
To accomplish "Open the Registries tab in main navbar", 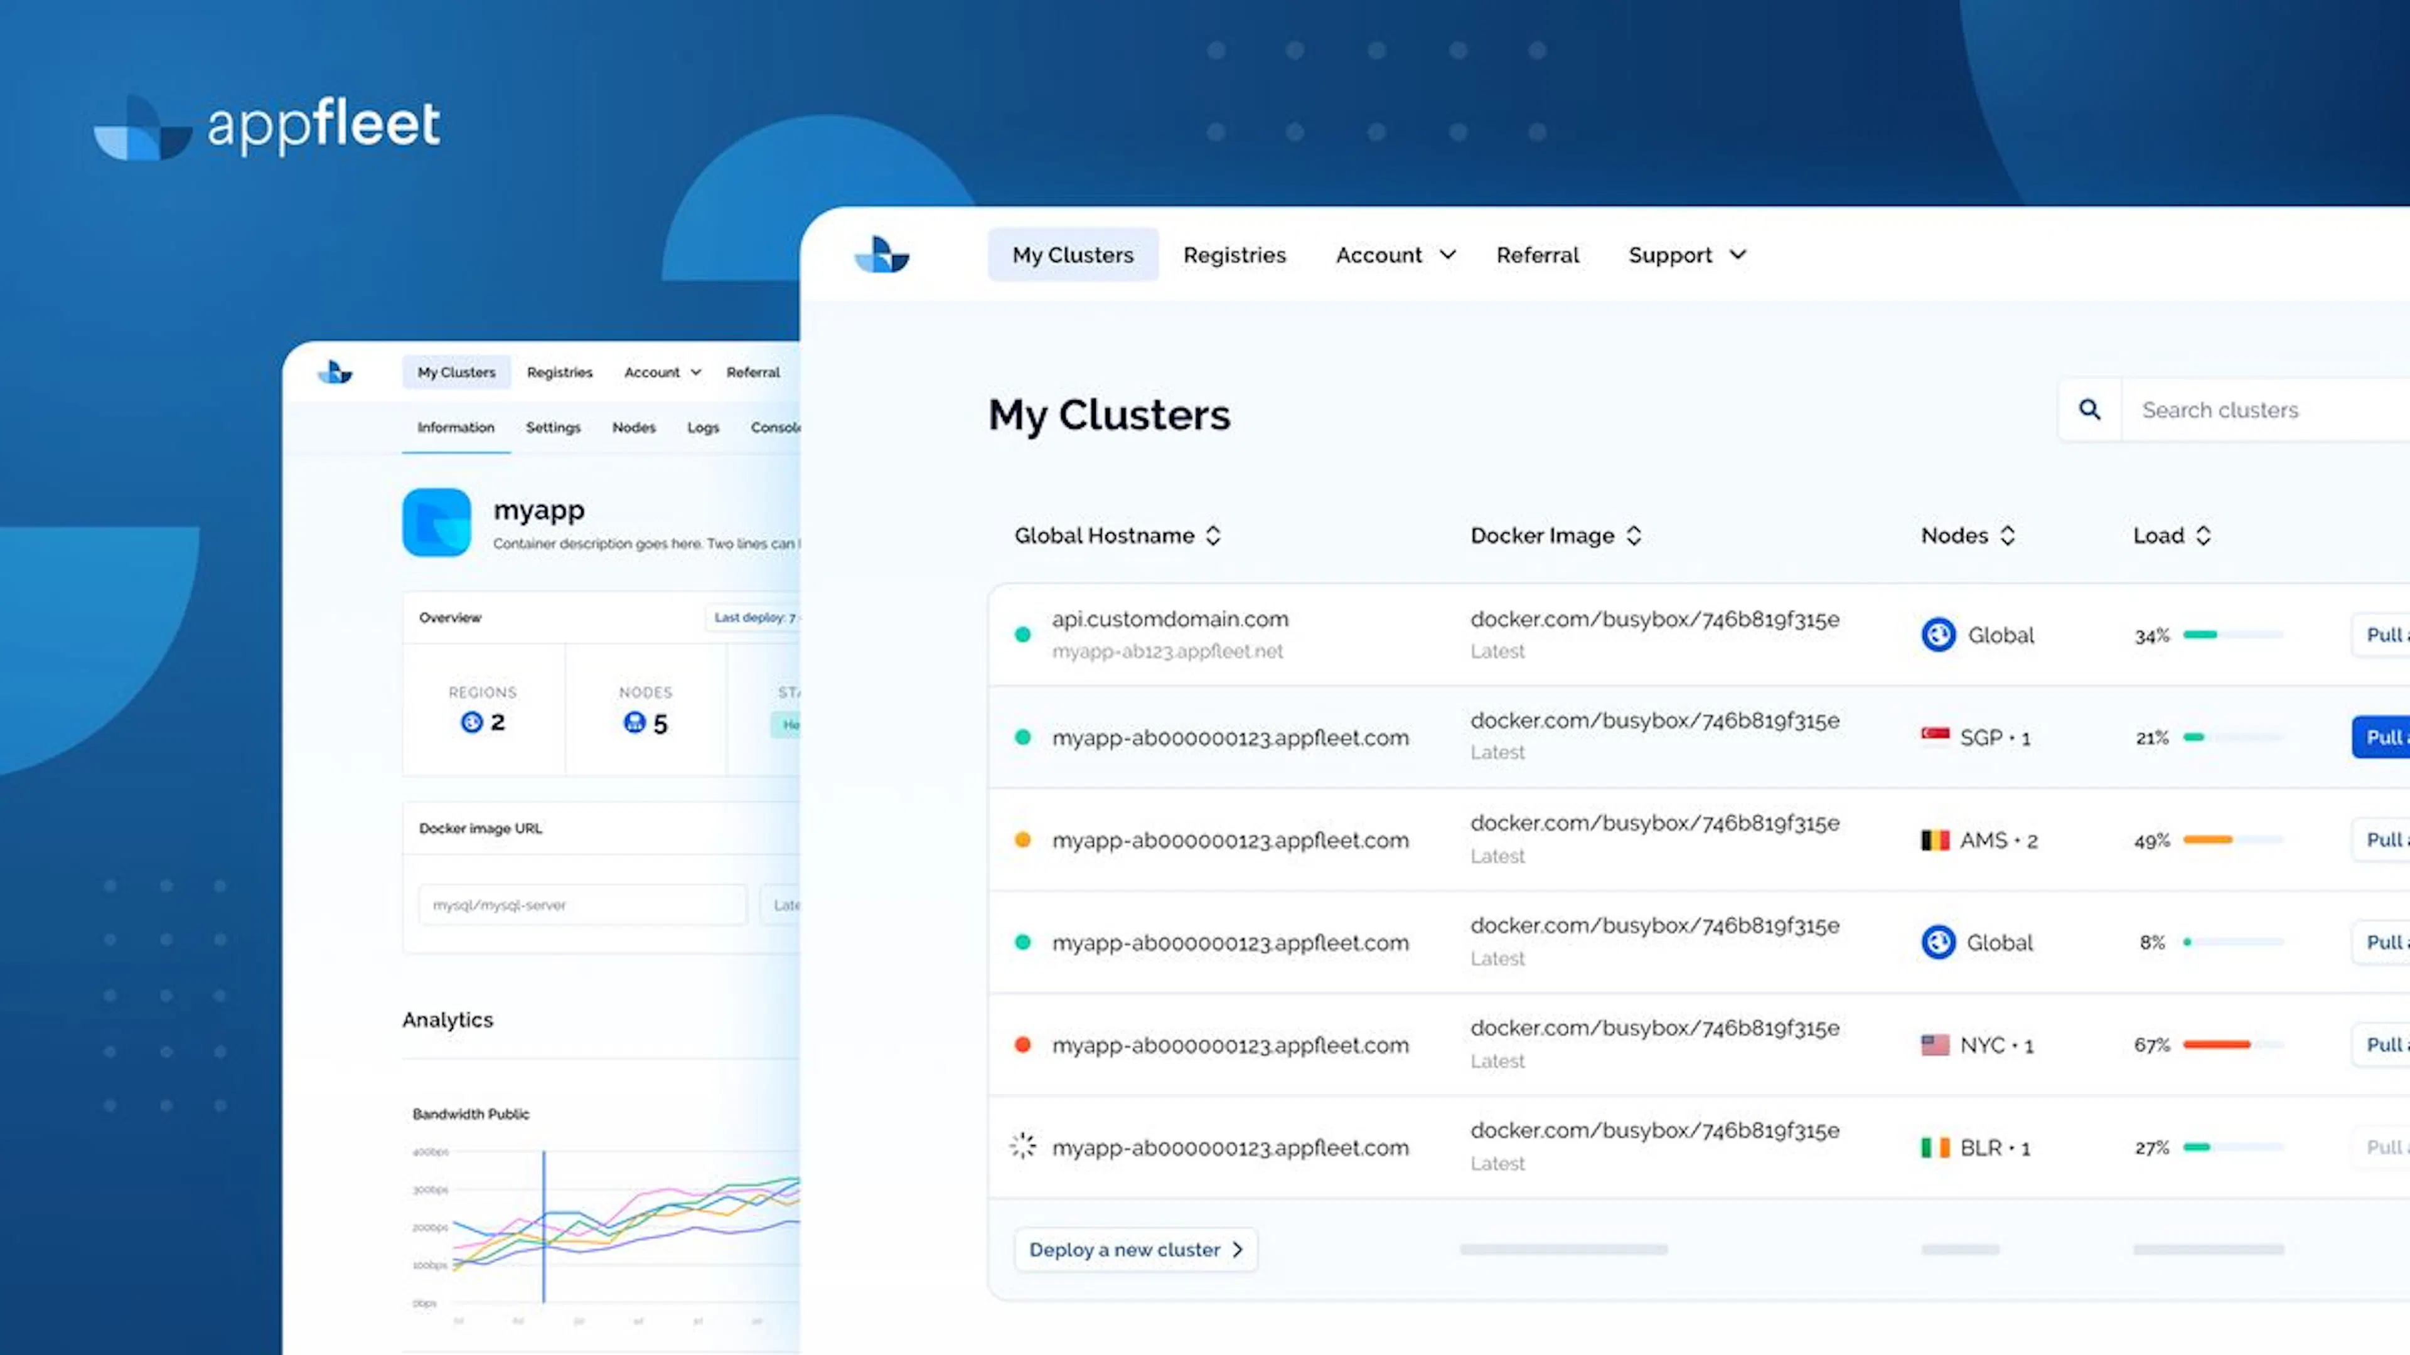I will 1234,254.
